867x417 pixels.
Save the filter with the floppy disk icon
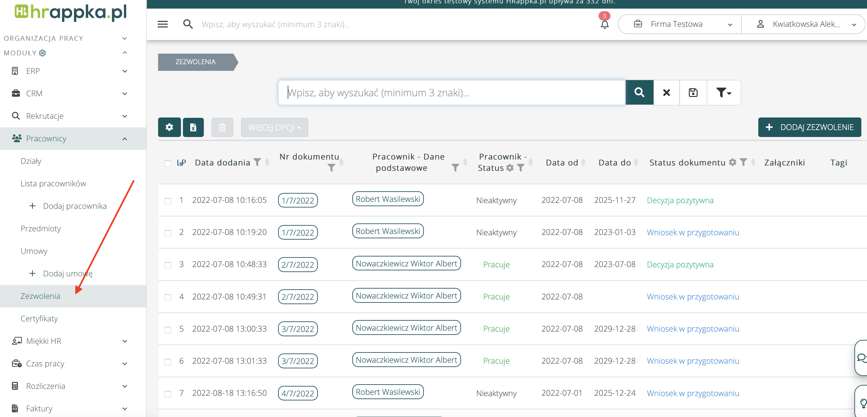click(x=693, y=92)
